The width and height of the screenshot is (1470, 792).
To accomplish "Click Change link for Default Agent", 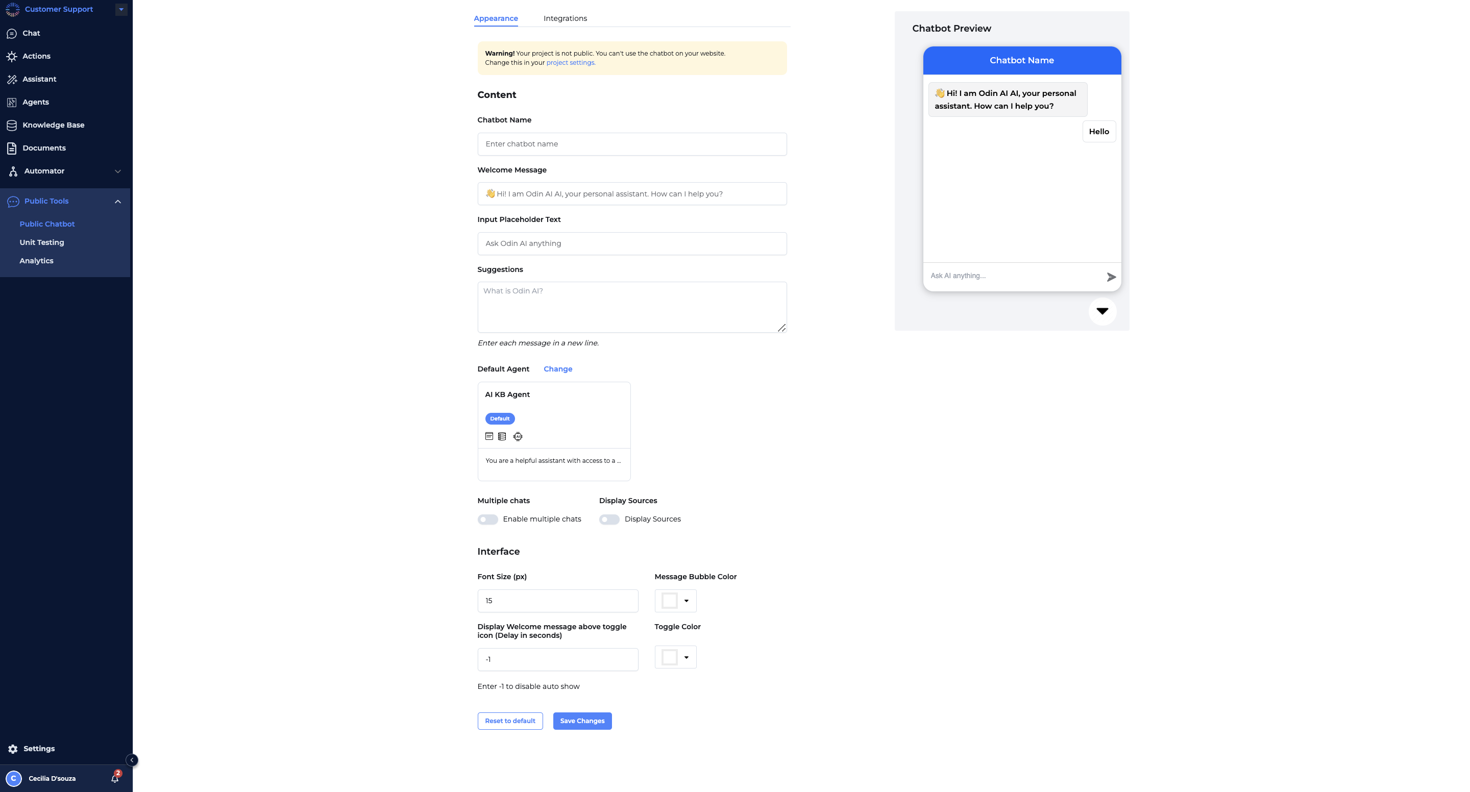I will coord(558,368).
